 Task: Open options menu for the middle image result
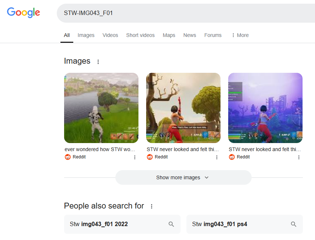[217, 157]
